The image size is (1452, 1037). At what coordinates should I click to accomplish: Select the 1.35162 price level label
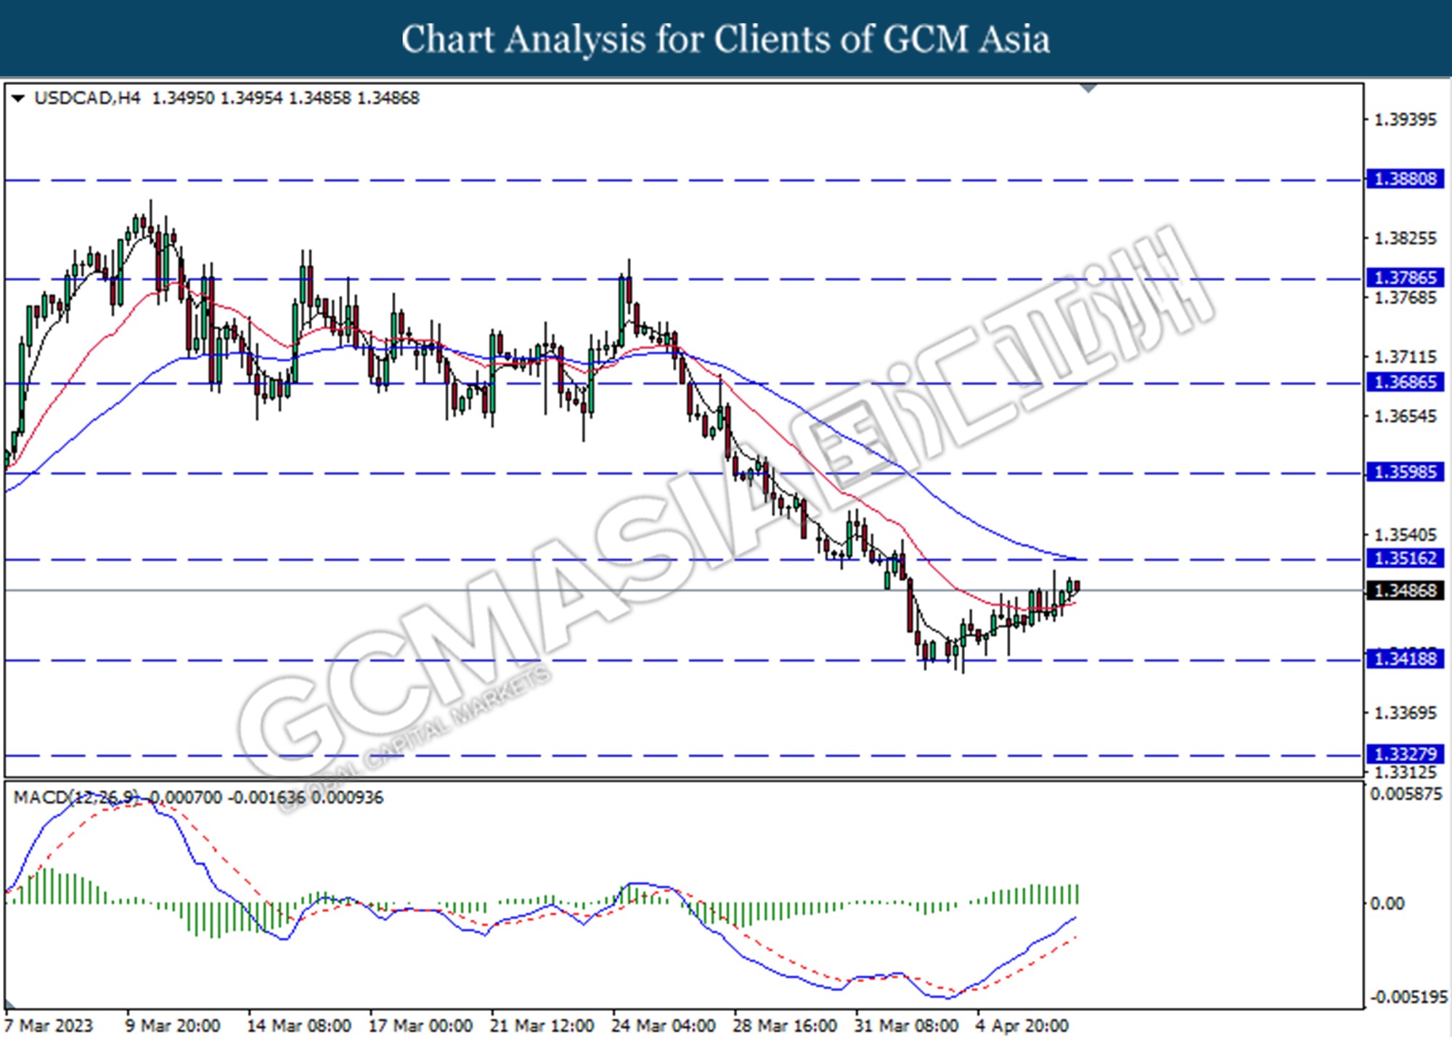[x=1406, y=558]
